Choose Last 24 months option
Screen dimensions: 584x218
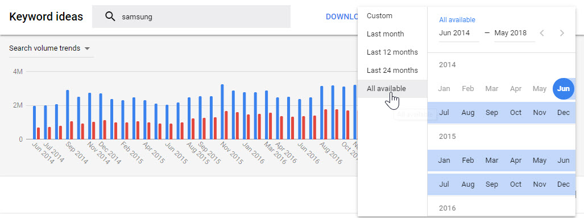click(392, 71)
